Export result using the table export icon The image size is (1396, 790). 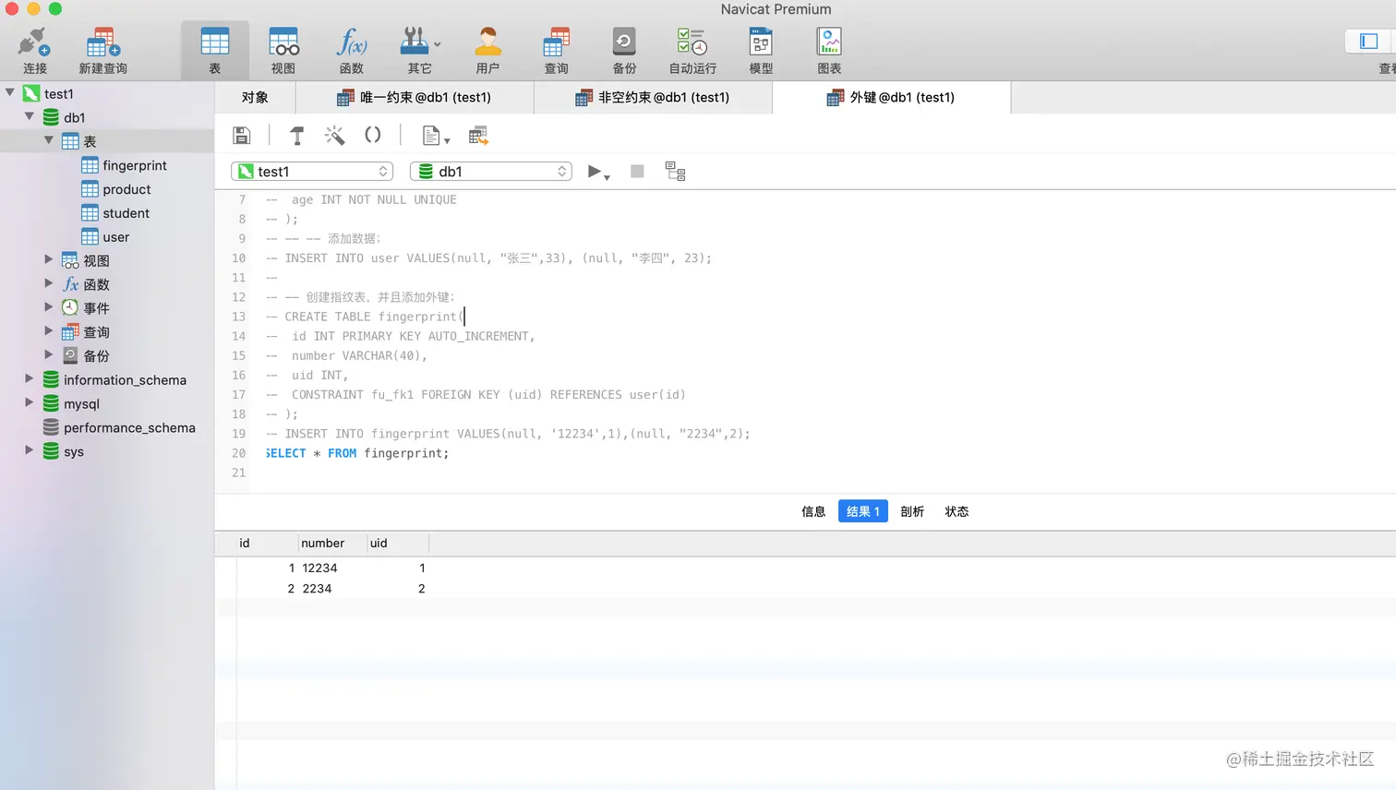pos(477,136)
